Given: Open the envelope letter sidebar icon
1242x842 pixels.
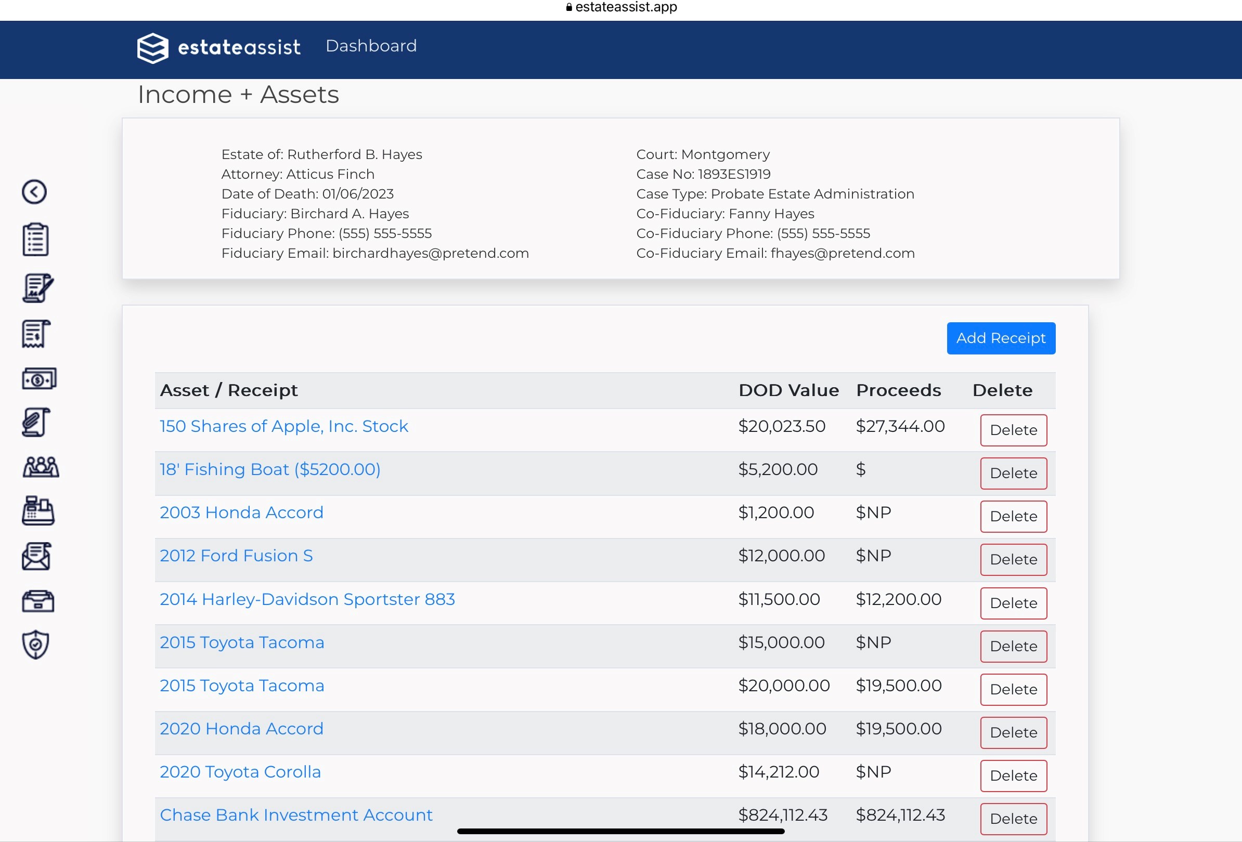Looking at the screenshot, I should pyautogui.click(x=36, y=556).
